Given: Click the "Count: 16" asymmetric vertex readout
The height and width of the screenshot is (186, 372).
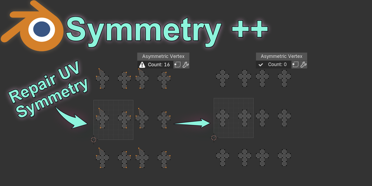Looking at the screenshot, I should point(159,64).
